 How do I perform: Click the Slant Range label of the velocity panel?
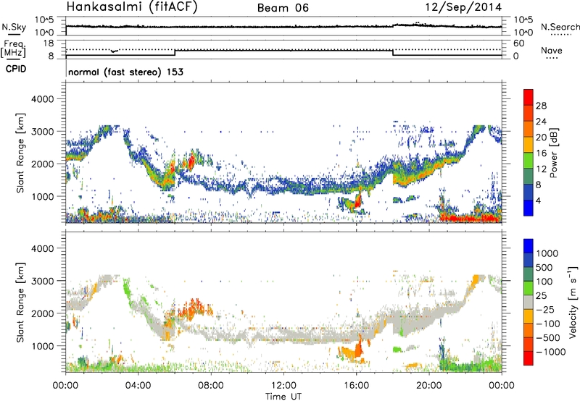[x=20, y=302]
